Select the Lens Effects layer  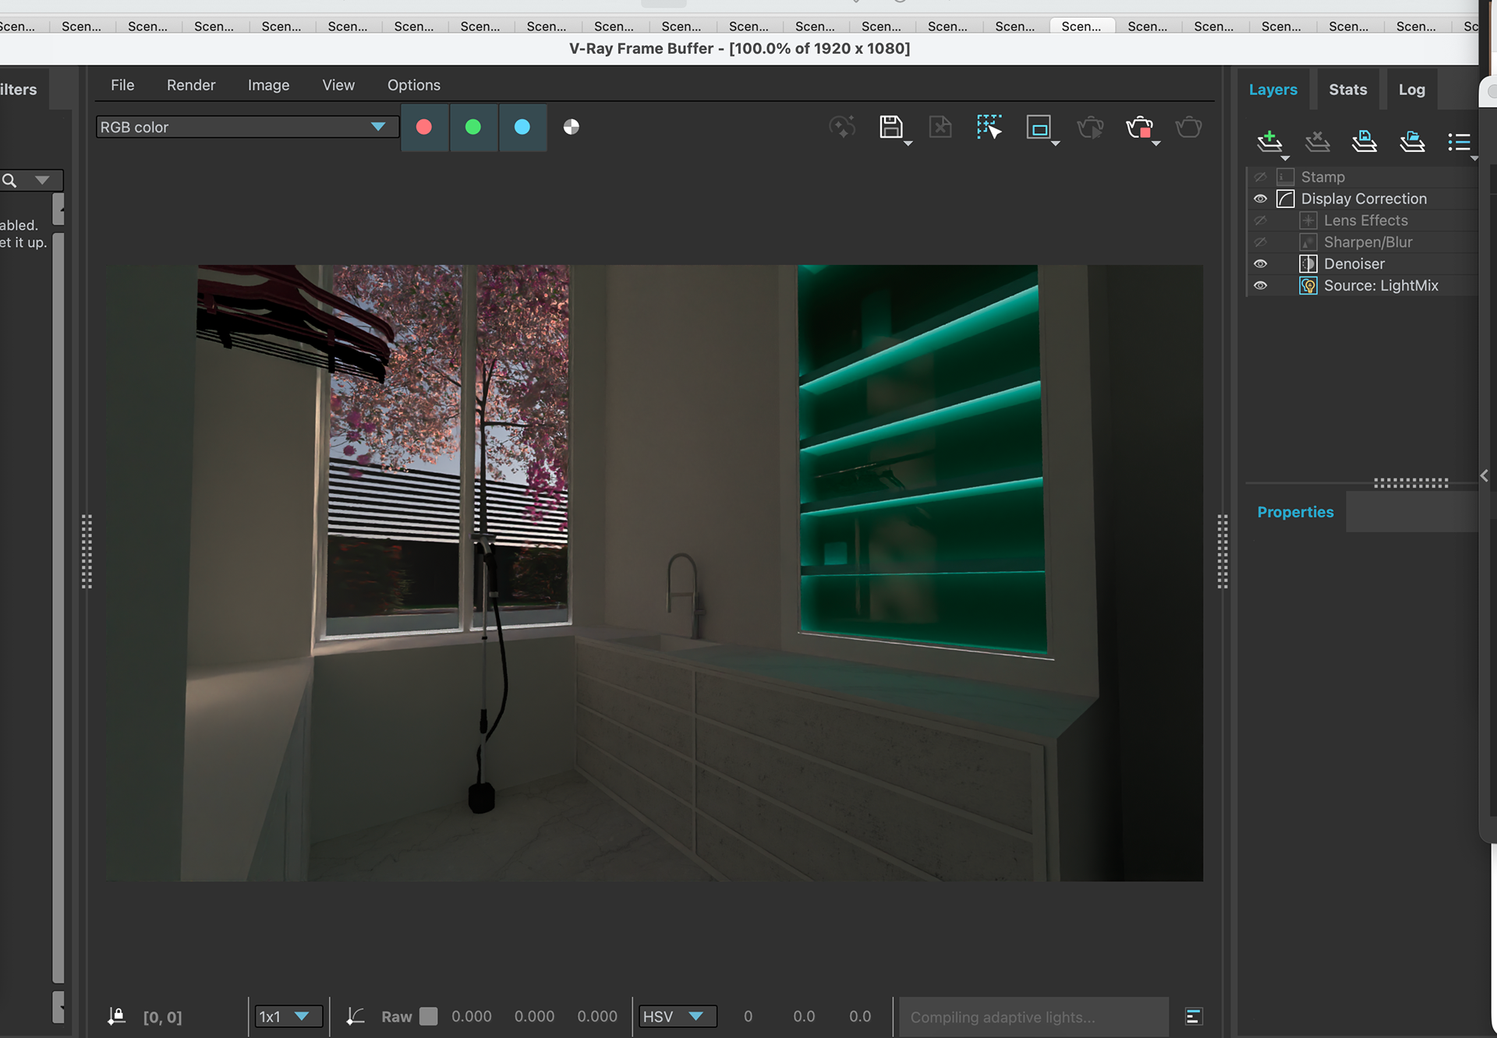coord(1365,221)
